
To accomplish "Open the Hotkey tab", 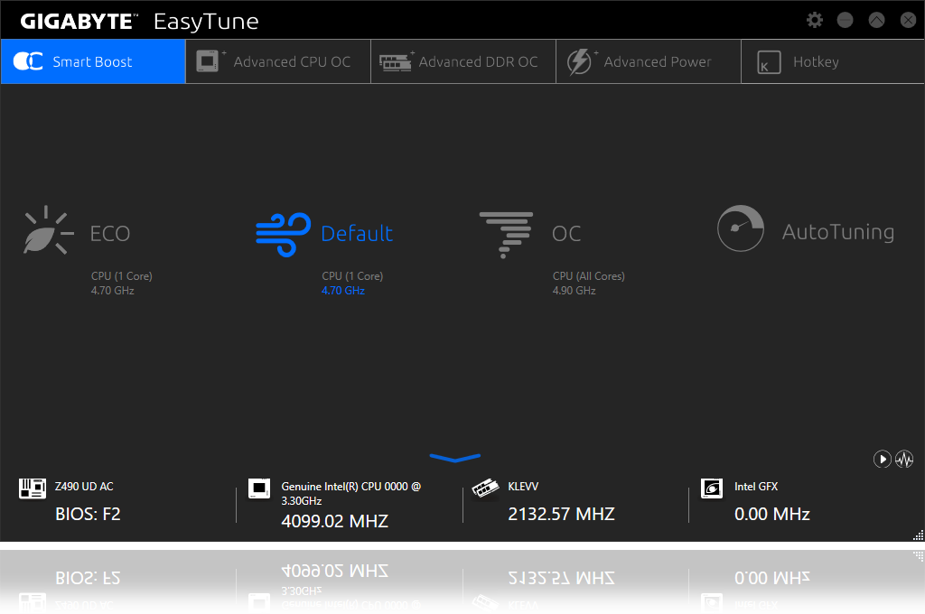I will 831,60.
